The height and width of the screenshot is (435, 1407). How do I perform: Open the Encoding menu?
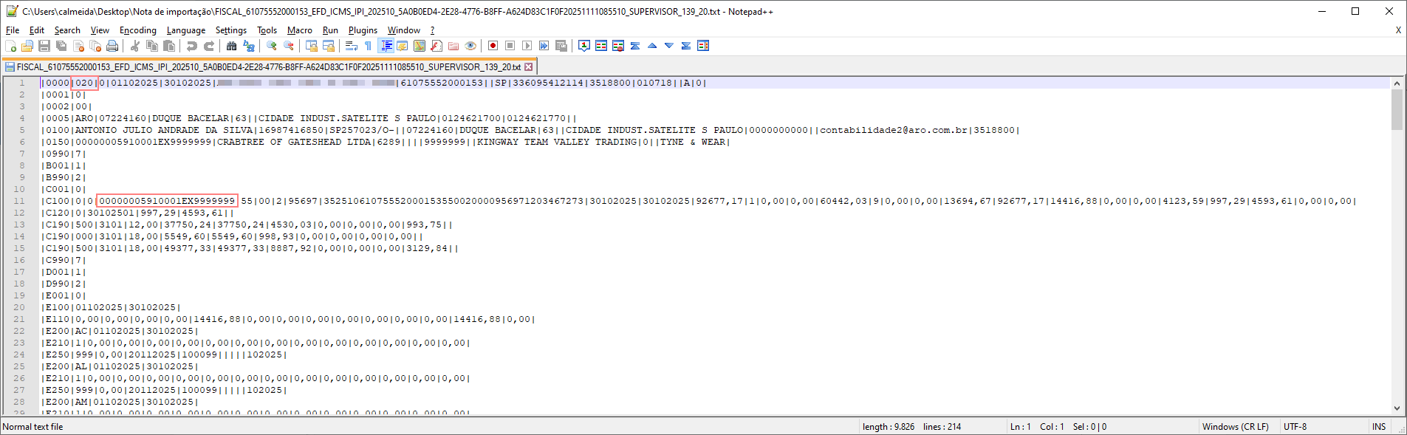click(137, 30)
